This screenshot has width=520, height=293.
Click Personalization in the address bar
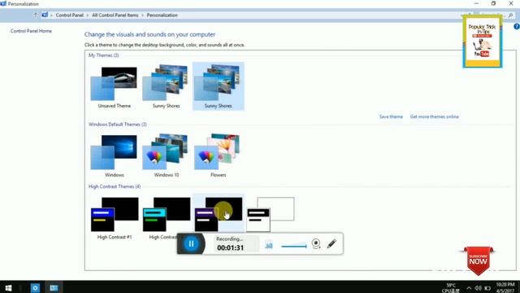pos(162,15)
